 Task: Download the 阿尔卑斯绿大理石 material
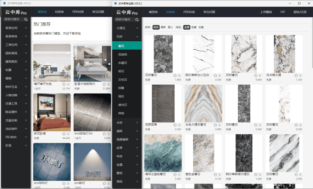tap(260, 175)
